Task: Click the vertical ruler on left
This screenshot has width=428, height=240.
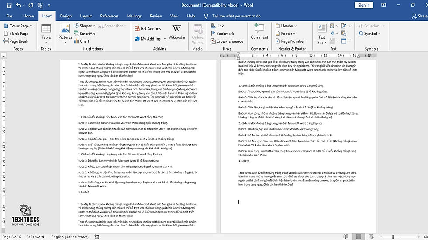Action: (3, 145)
